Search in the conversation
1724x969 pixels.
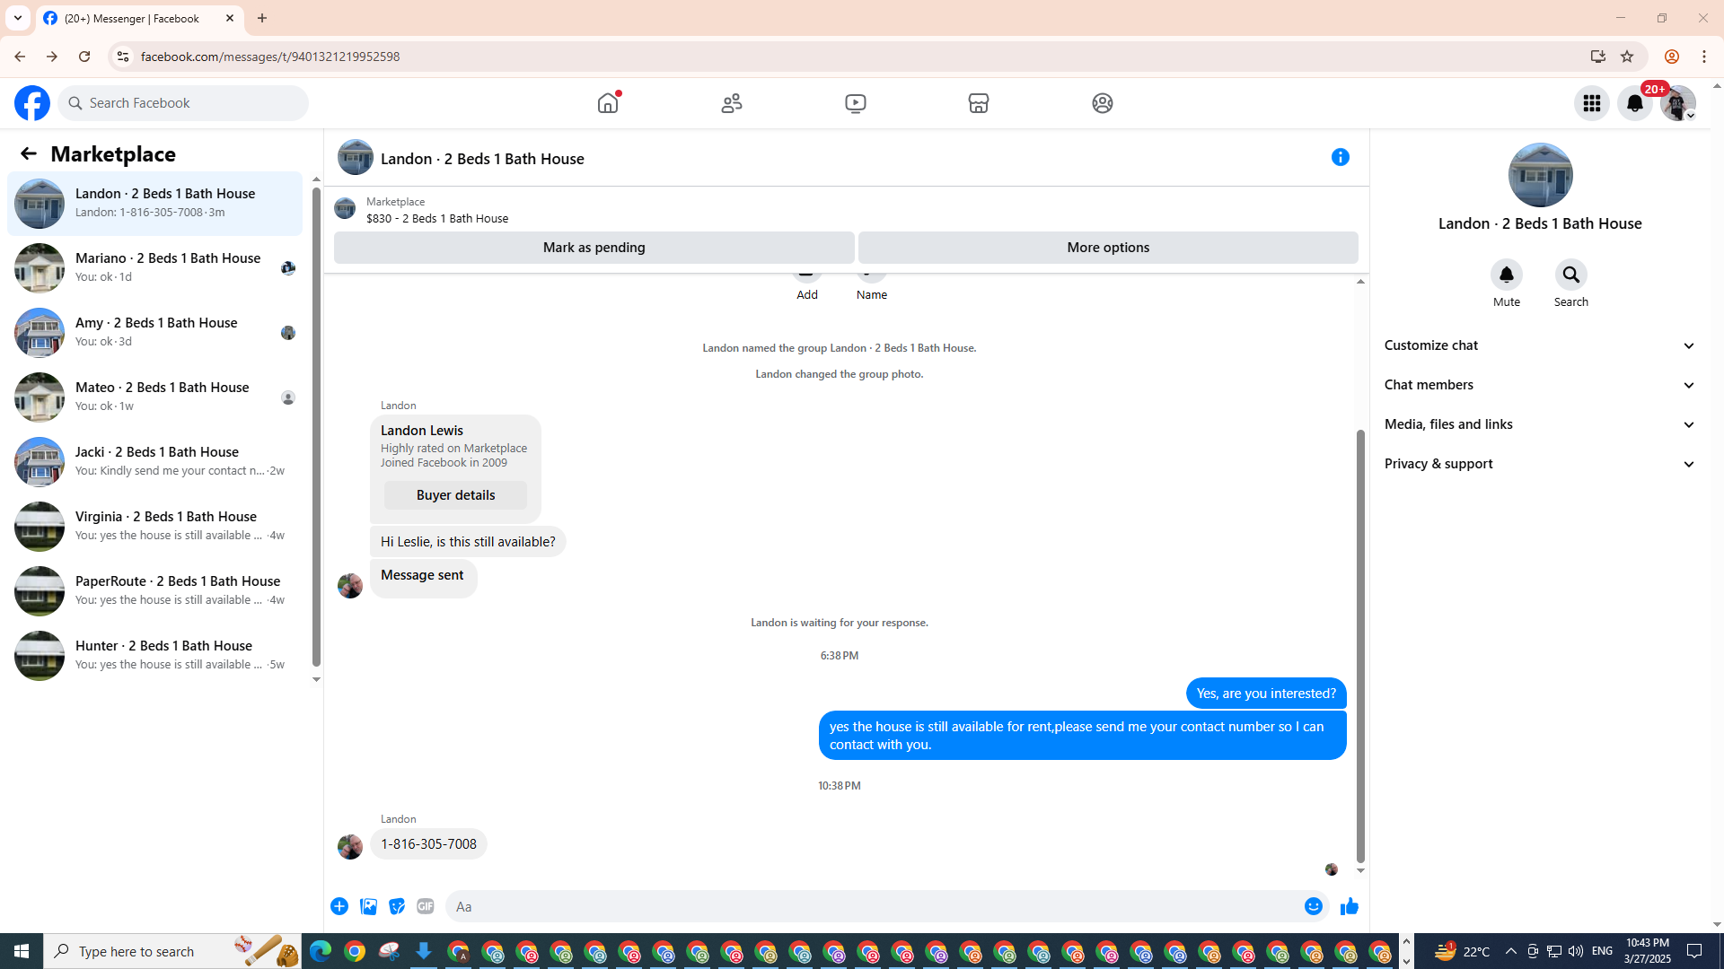pos(1571,275)
